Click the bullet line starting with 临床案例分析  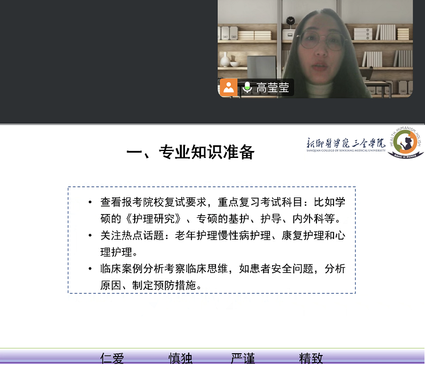click(x=222, y=268)
